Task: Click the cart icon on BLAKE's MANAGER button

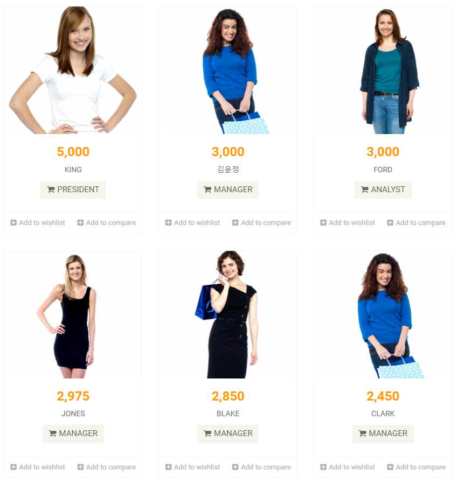Action: click(207, 433)
